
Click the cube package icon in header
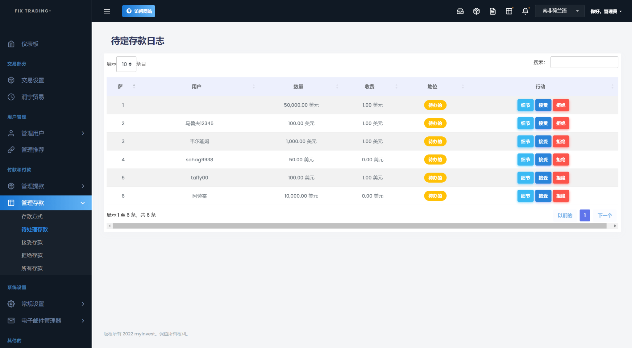[476, 11]
